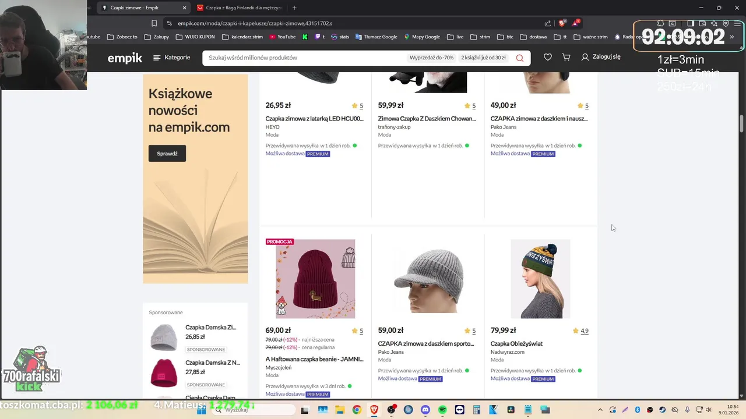
Task: Expand the live bookmarks folder
Action: (x=455, y=37)
